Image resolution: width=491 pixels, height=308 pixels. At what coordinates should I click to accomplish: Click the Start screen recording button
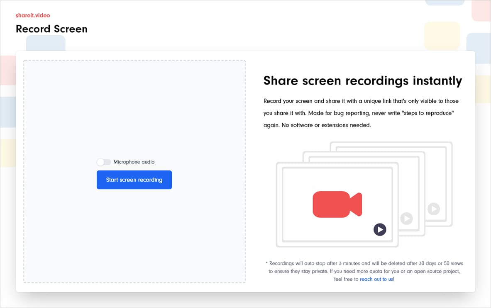134,180
